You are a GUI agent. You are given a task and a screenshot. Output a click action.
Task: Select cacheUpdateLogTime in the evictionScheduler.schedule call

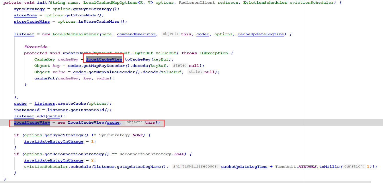click(x=244, y=166)
